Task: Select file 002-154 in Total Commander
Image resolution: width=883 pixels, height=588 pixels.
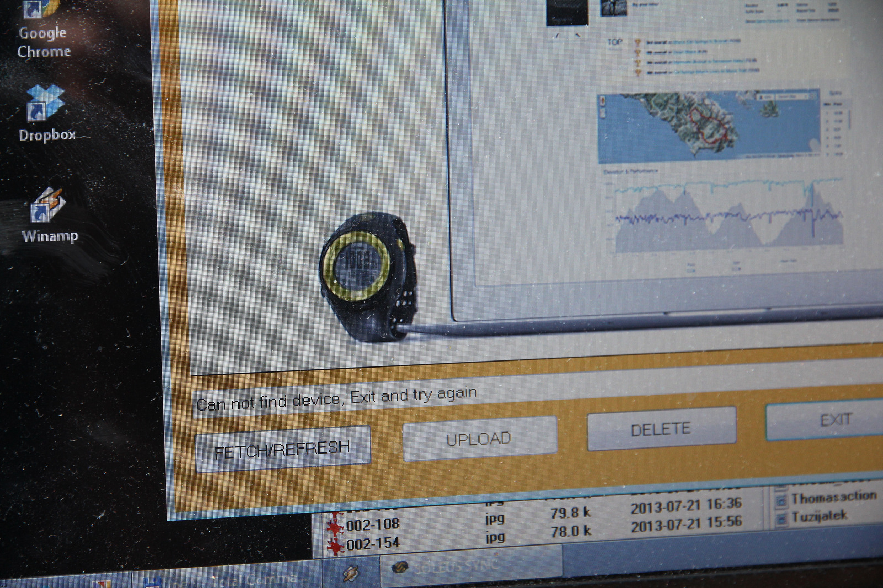Action: (373, 544)
